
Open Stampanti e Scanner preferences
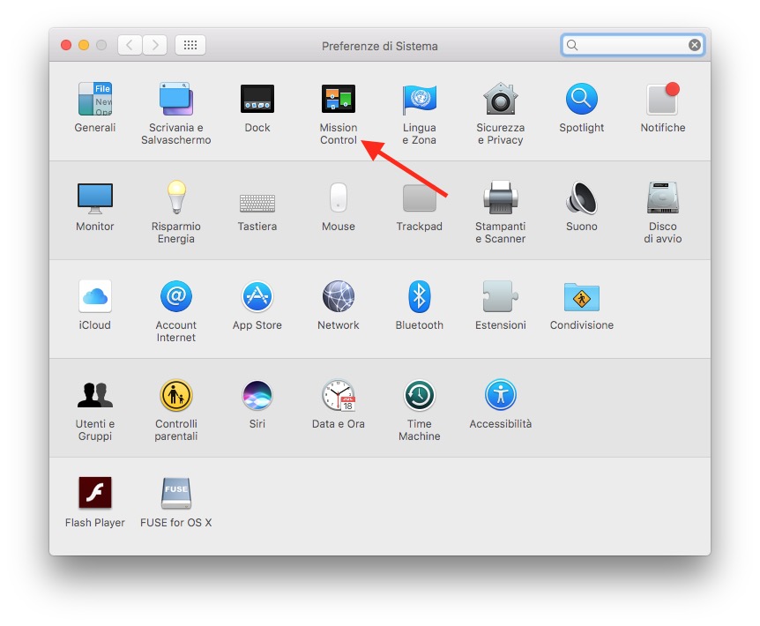click(500, 197)
